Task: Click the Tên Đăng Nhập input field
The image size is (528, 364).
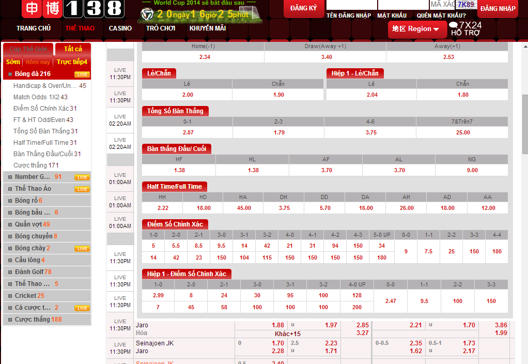Action: point(351,5)
